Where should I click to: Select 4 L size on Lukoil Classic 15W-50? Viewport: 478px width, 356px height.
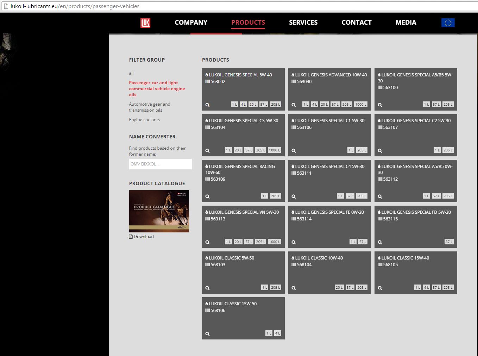pyautogui.click(x=278, y=333)
